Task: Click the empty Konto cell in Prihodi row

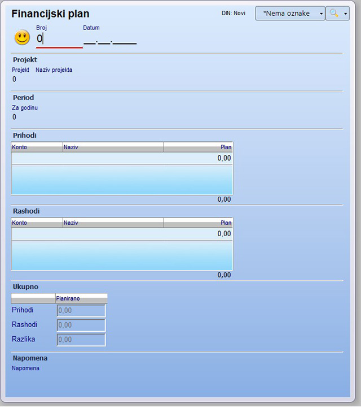Action: point(37,158)
